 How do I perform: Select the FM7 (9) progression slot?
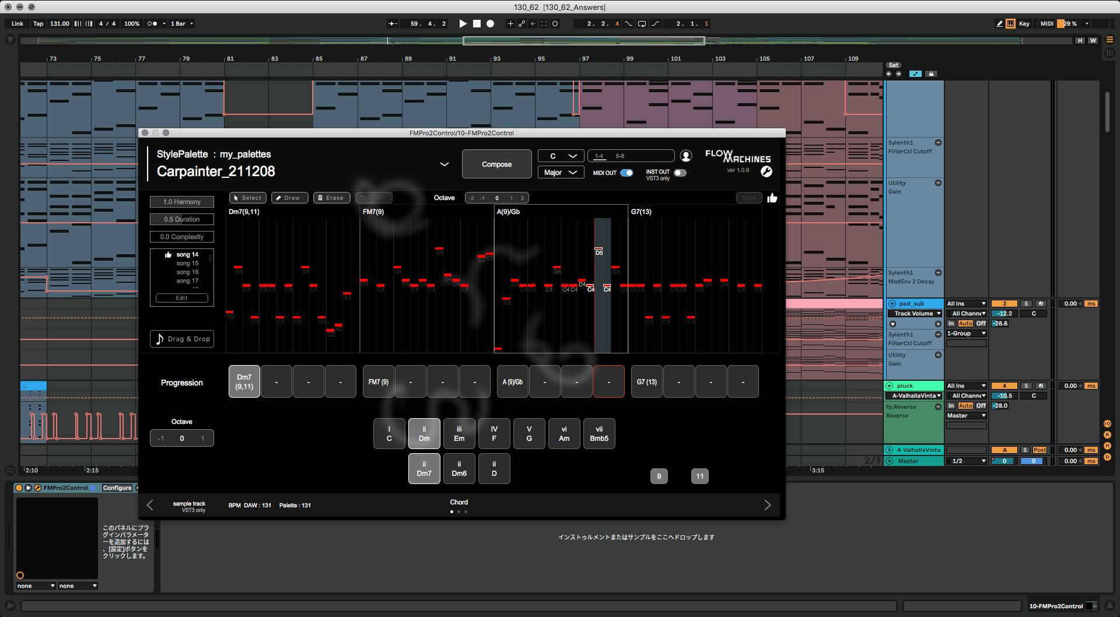coord(379,382)
